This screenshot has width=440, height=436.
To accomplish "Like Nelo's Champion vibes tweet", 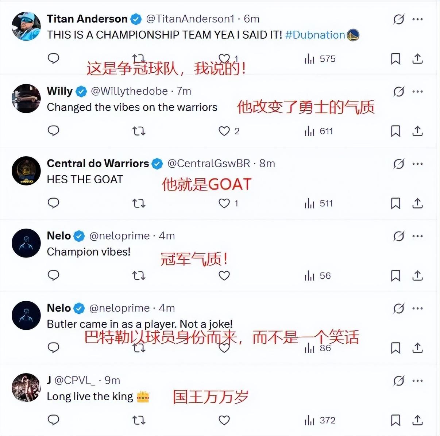I will pos(224,276).
